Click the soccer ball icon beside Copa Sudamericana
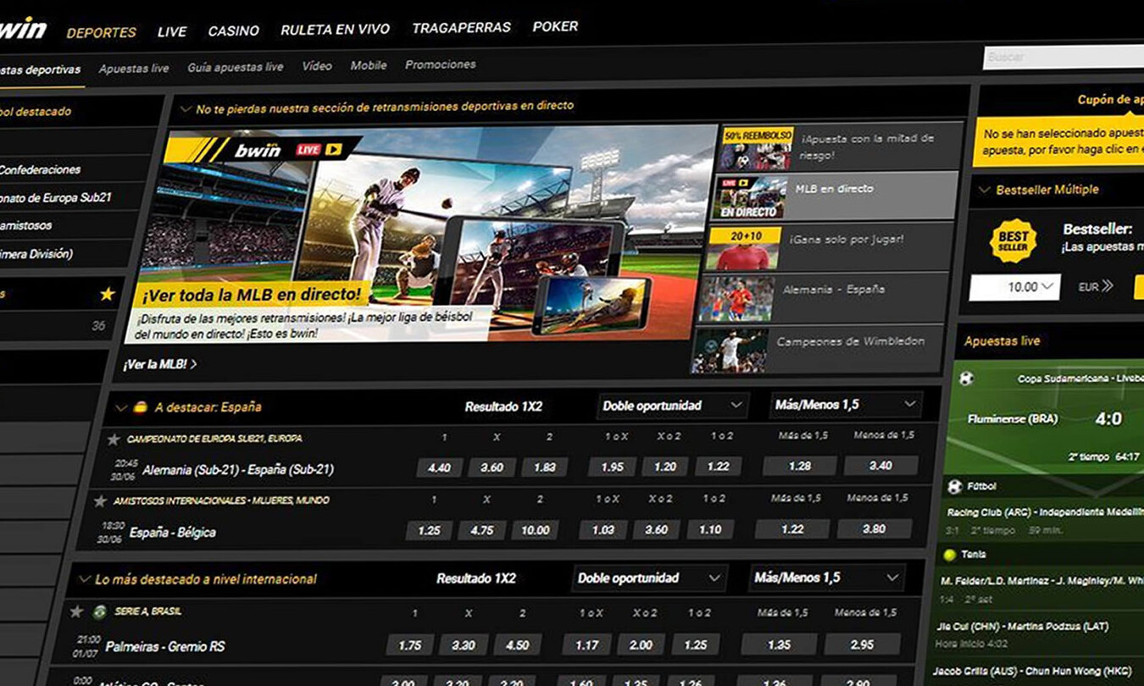The height and width of the screenshot is (686, 1144). click(966, 379)
